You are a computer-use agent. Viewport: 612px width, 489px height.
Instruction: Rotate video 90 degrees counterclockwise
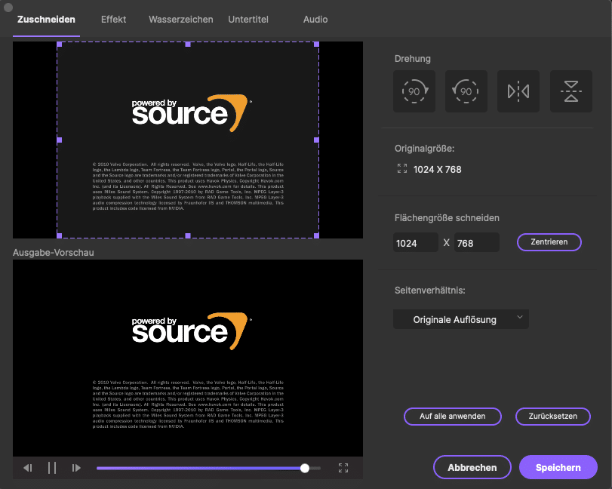[x=466, y=91]
